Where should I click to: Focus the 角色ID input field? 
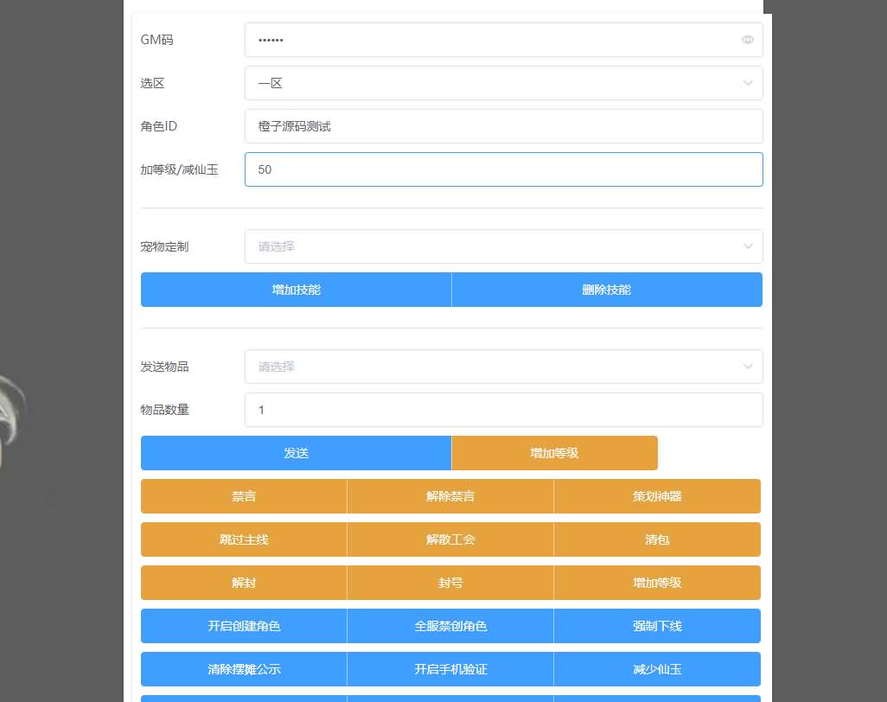tap(503, 126)
